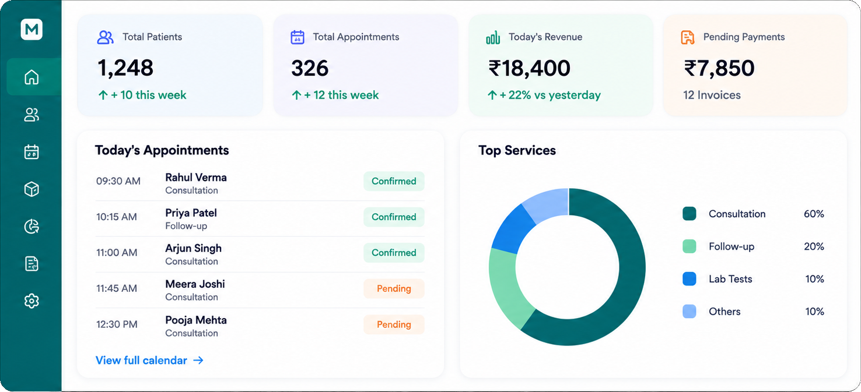Select patient name Priya Patel

point(191,213)
